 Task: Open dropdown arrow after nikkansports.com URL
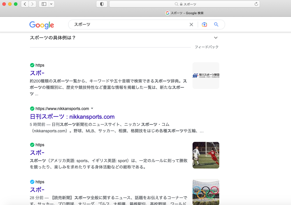pos(92,108)
